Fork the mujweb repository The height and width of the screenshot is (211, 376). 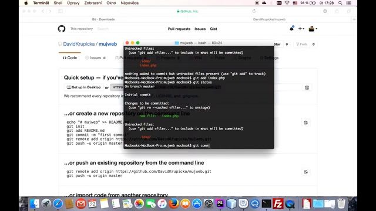click(x=301, y=45)
